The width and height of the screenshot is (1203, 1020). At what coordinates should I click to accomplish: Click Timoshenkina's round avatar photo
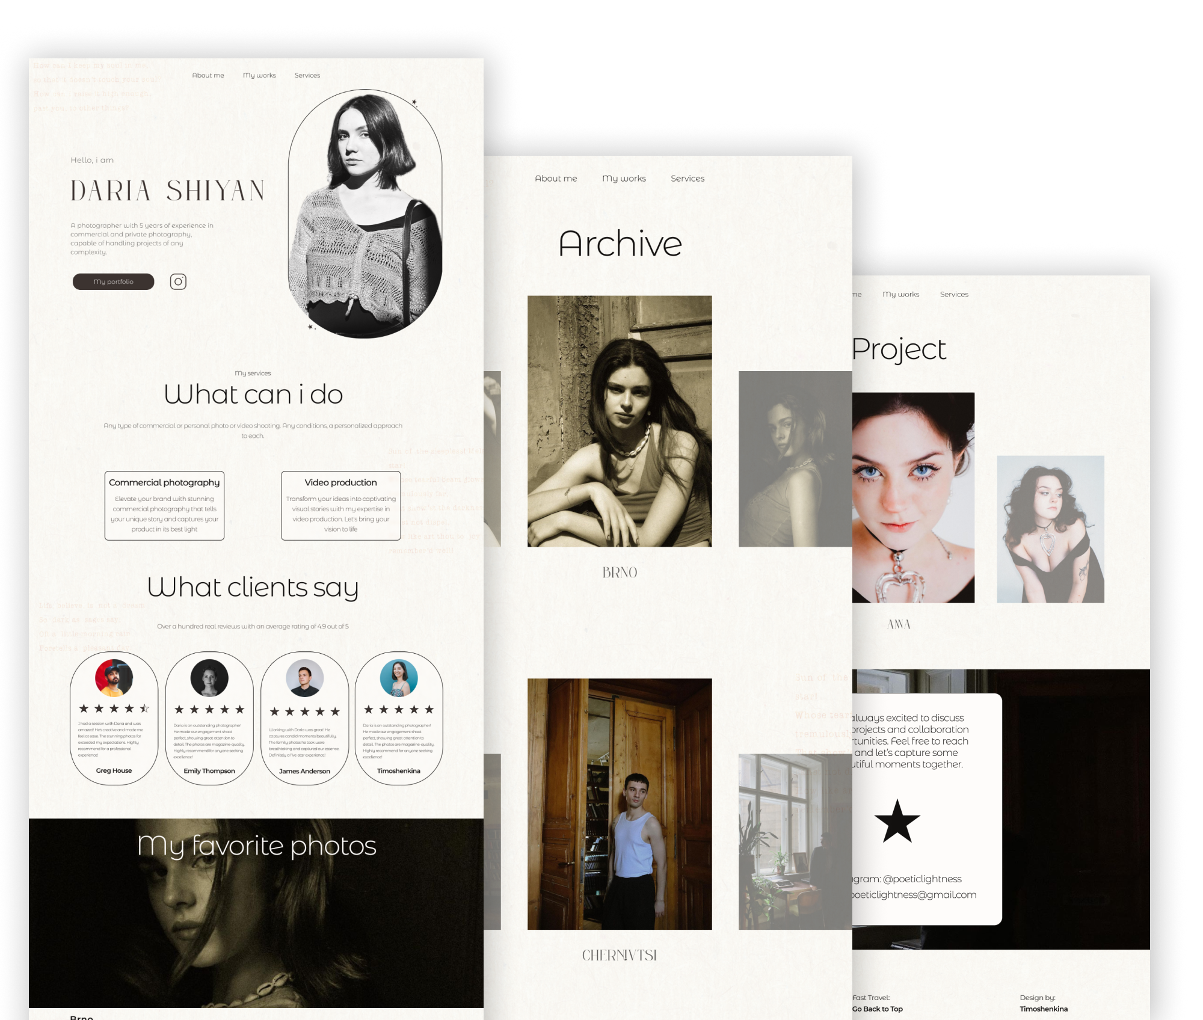(399, 678)
